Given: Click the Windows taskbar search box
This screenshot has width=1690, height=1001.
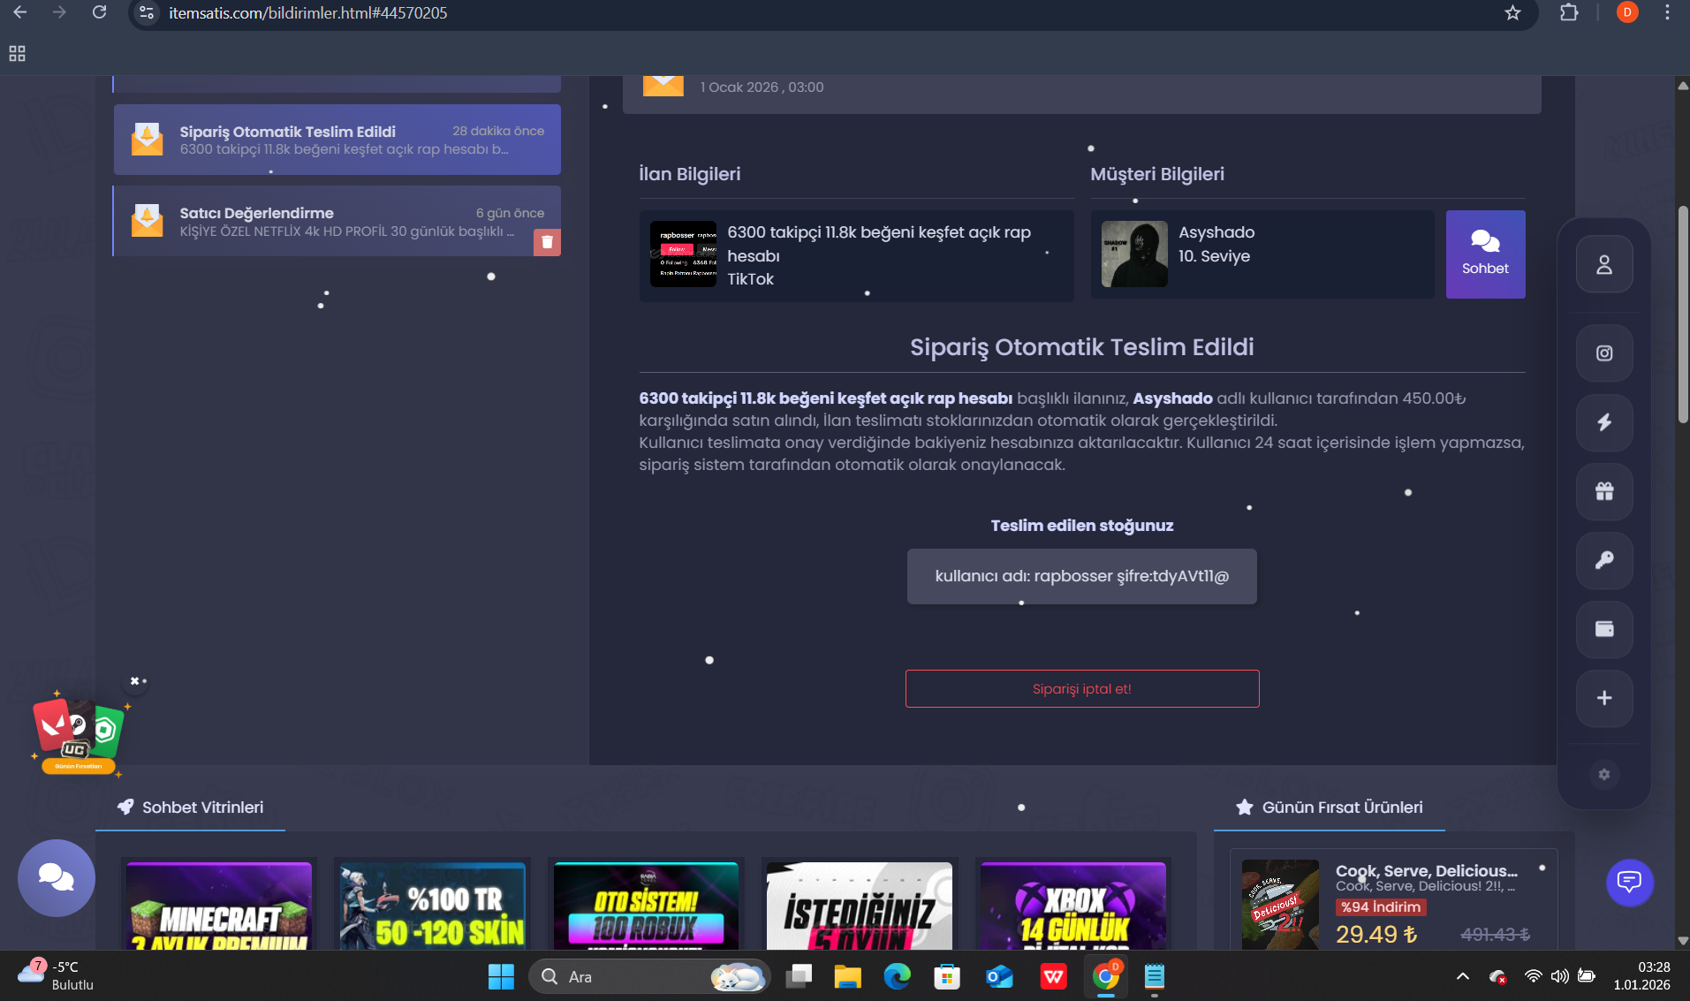Looking at the screenshot, I should pos(649,976).
